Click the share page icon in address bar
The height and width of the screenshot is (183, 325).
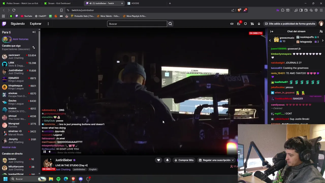point(233,10)
